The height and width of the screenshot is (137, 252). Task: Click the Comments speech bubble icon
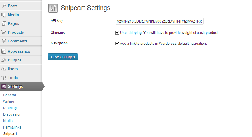point(4,41)
